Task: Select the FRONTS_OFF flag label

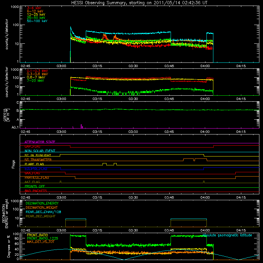Action: click(35, 186)
